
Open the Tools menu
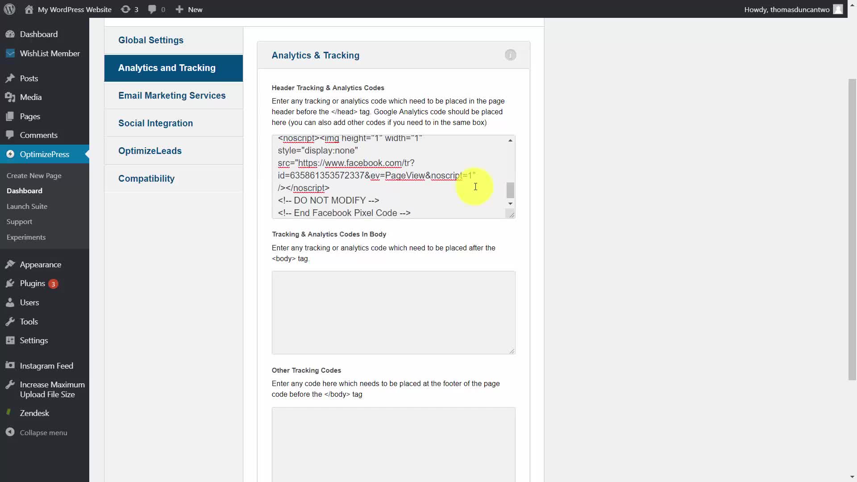(x=29, y=322)
